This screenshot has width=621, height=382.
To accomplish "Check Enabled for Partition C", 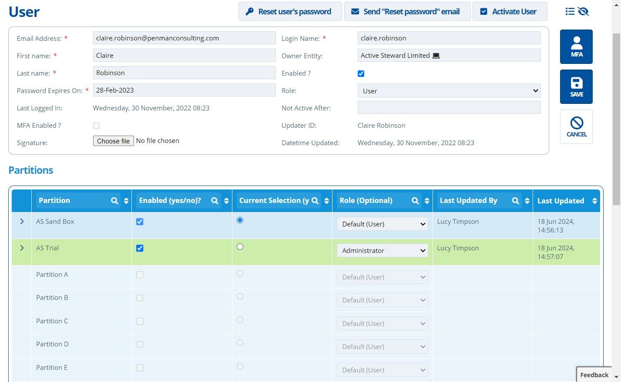I will (x=140, y=321).
